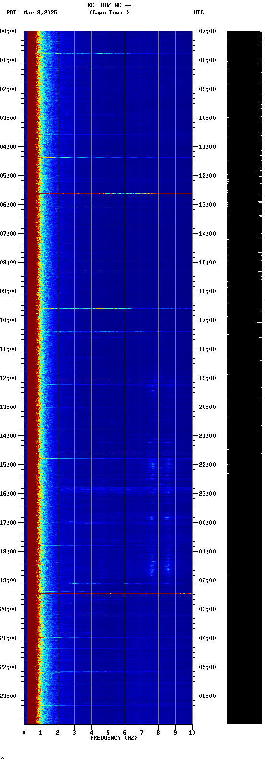The width and height of the screenshot is (265, 763).
Task: Click the 00:00 UTC time label
Action: click(207, 523)
